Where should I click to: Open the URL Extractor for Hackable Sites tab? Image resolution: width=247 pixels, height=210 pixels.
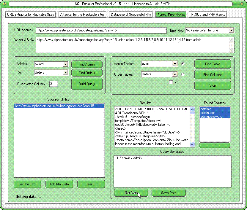coord(31,15)
